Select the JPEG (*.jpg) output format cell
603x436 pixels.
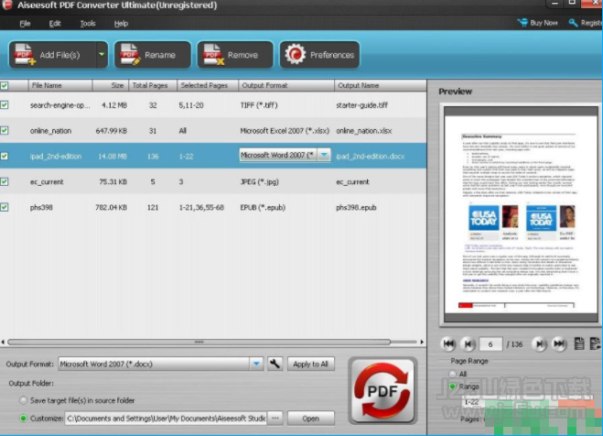click(x=260, y=181)
